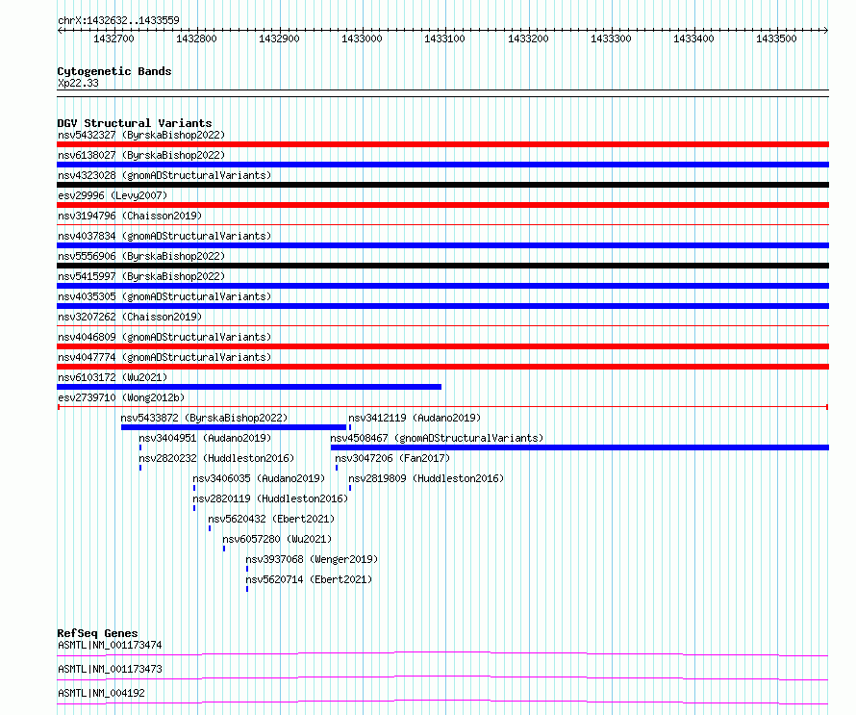Select nsv3937068 (Wenger2019) label
Image resolution: width=856 pixels, height=715 pixels.
coord(312,559)
